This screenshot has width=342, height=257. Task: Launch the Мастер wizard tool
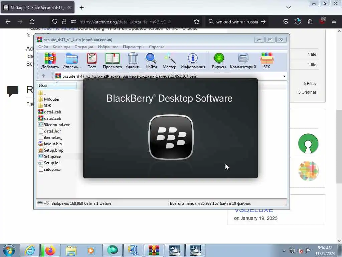pos(169,61)
